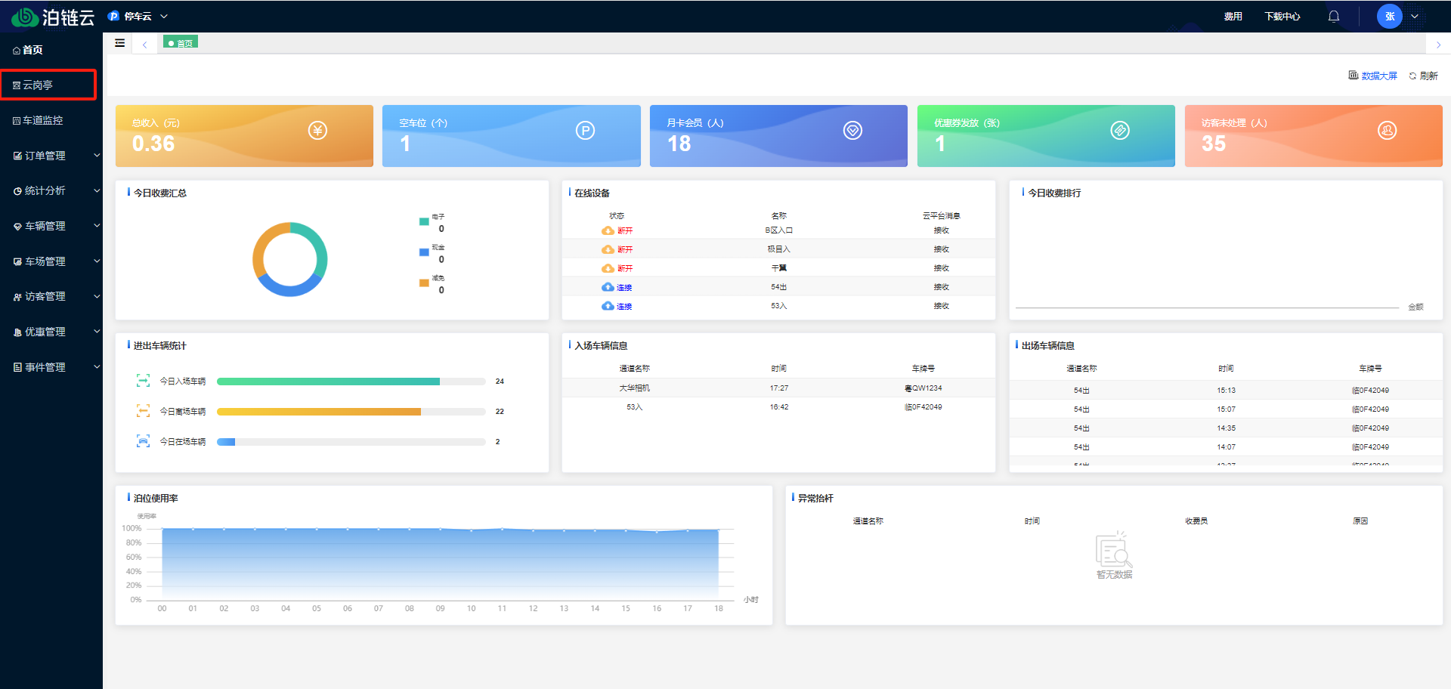Click the yen icon on 总收入 card
The width and height of the screenshot is (1451, 689).
tap(317, 131)
